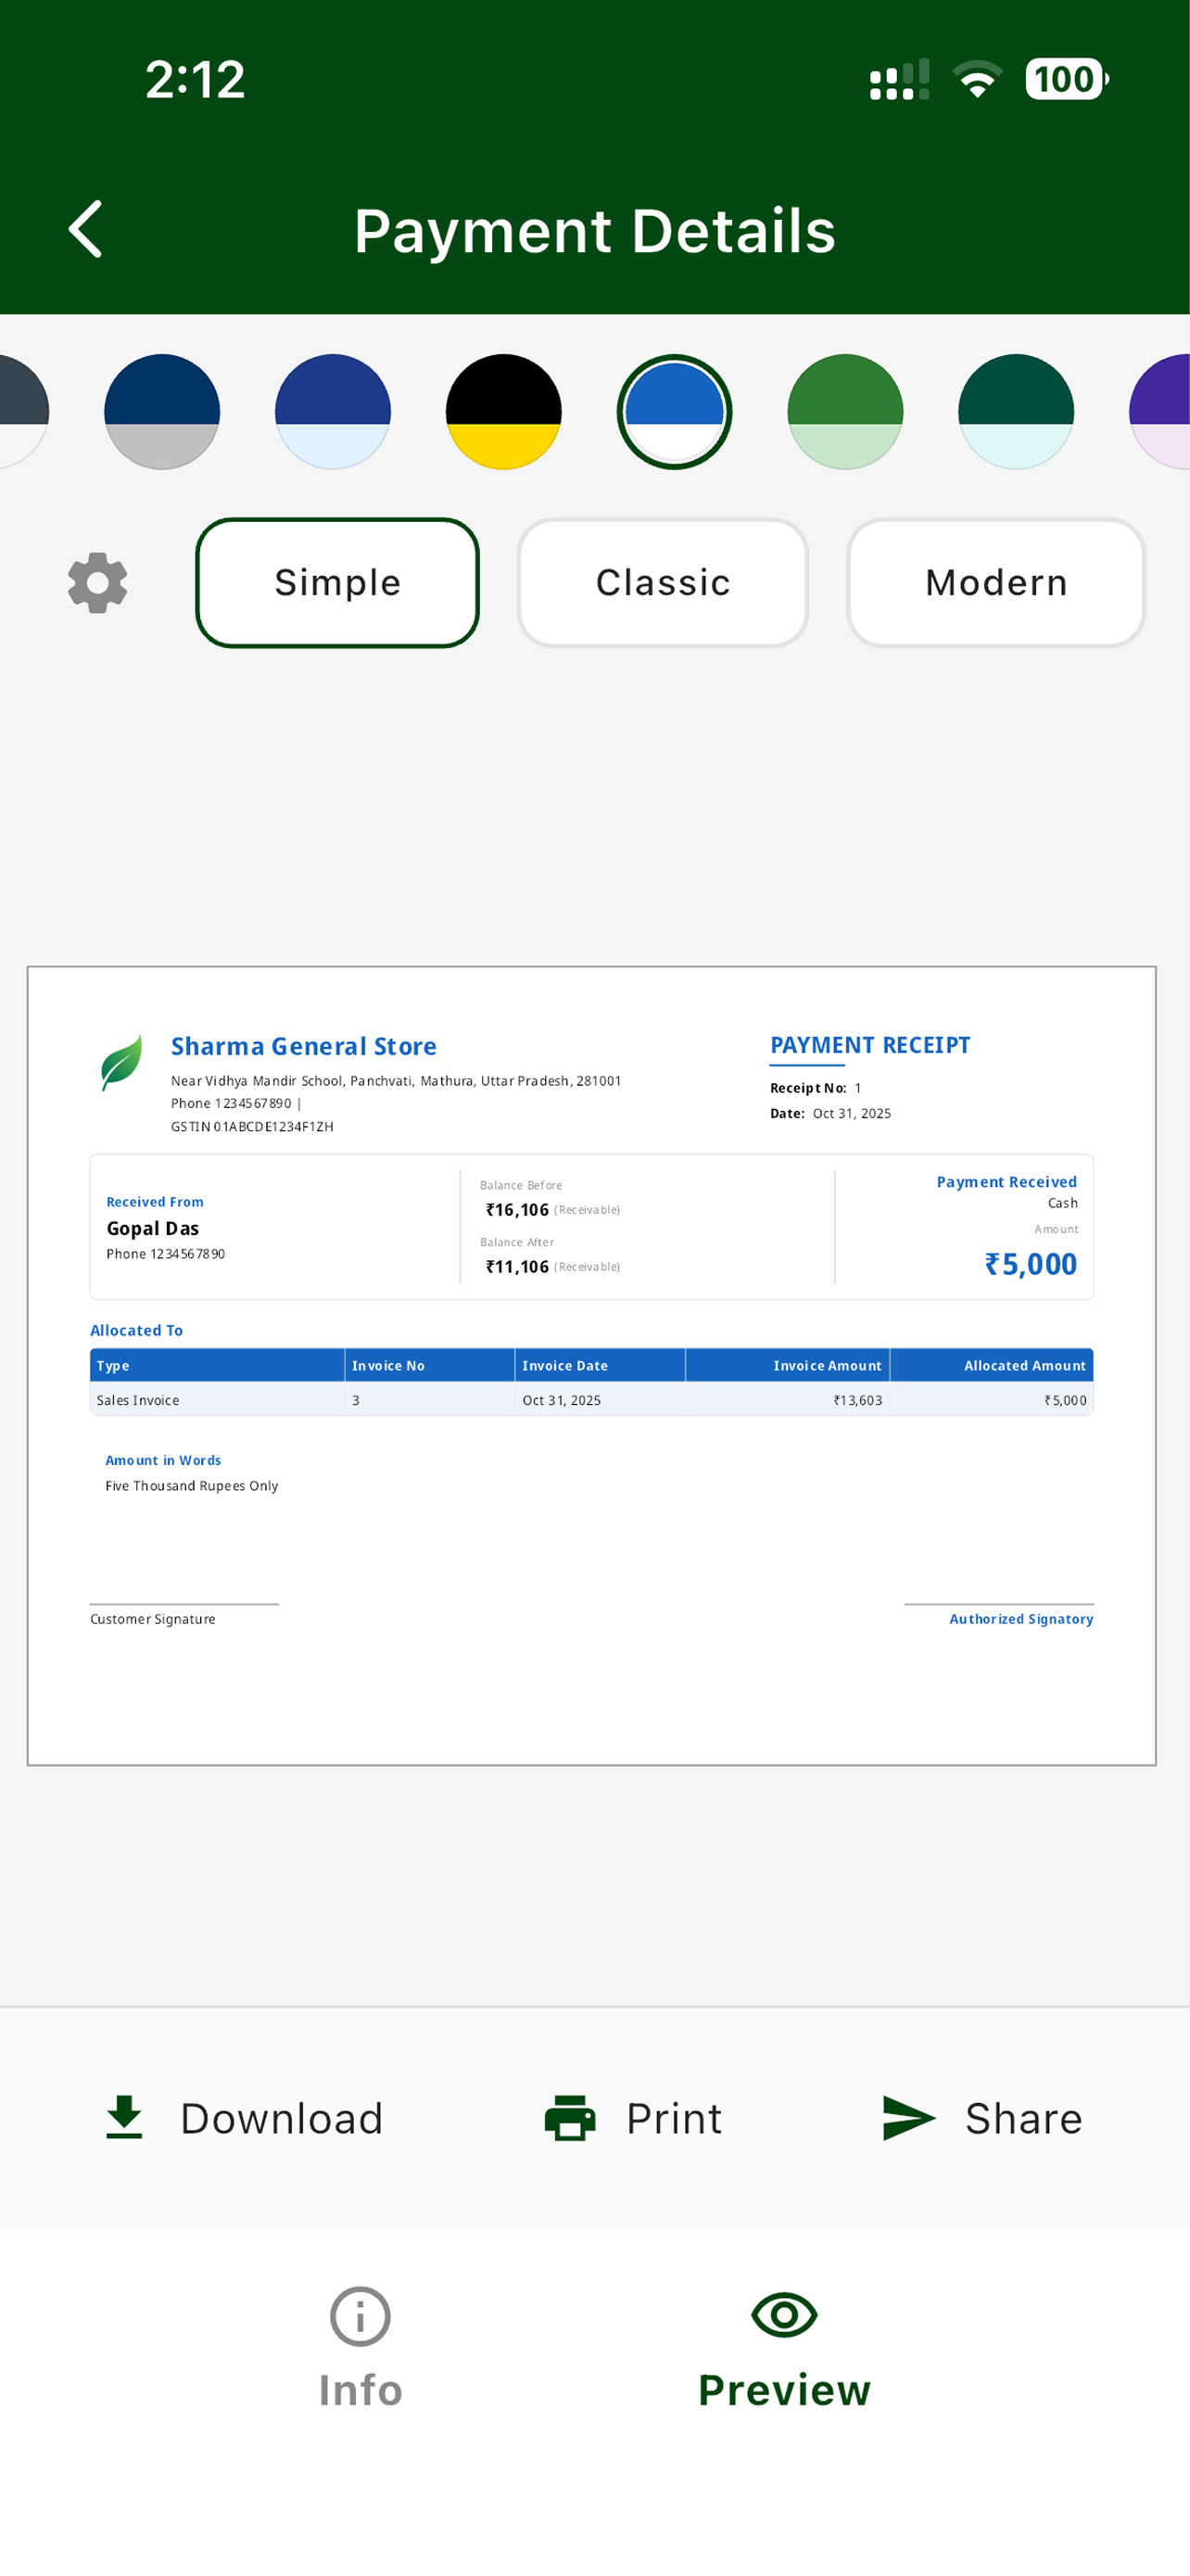The image size is (1190, 2576).
Task: Tap the leaf logo on the receipt
Action: pyautogui.click(x=120, y=1062)
